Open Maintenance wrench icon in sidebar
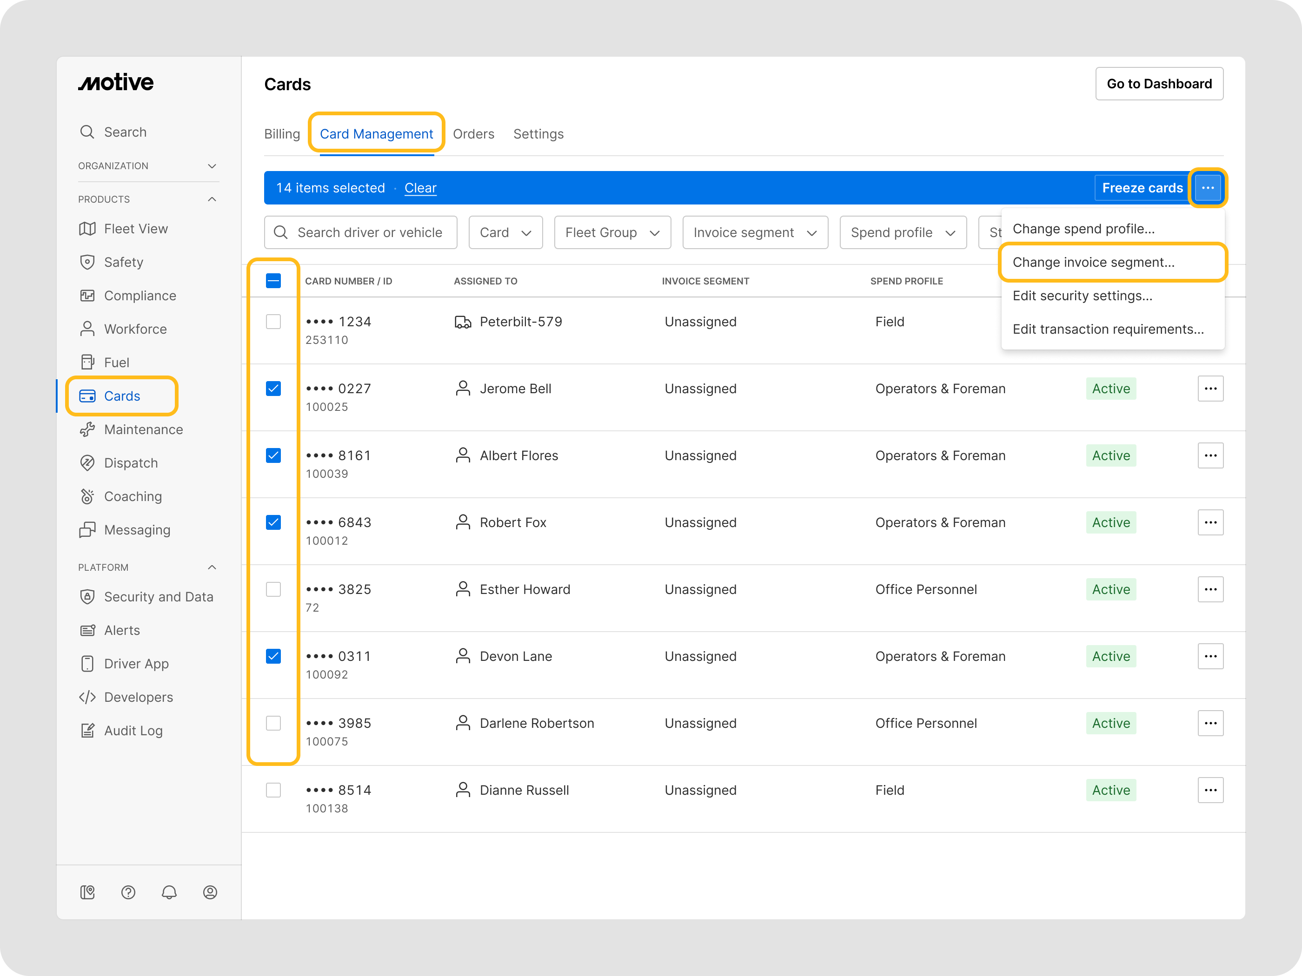The image size is (1302, 976). 87,429
